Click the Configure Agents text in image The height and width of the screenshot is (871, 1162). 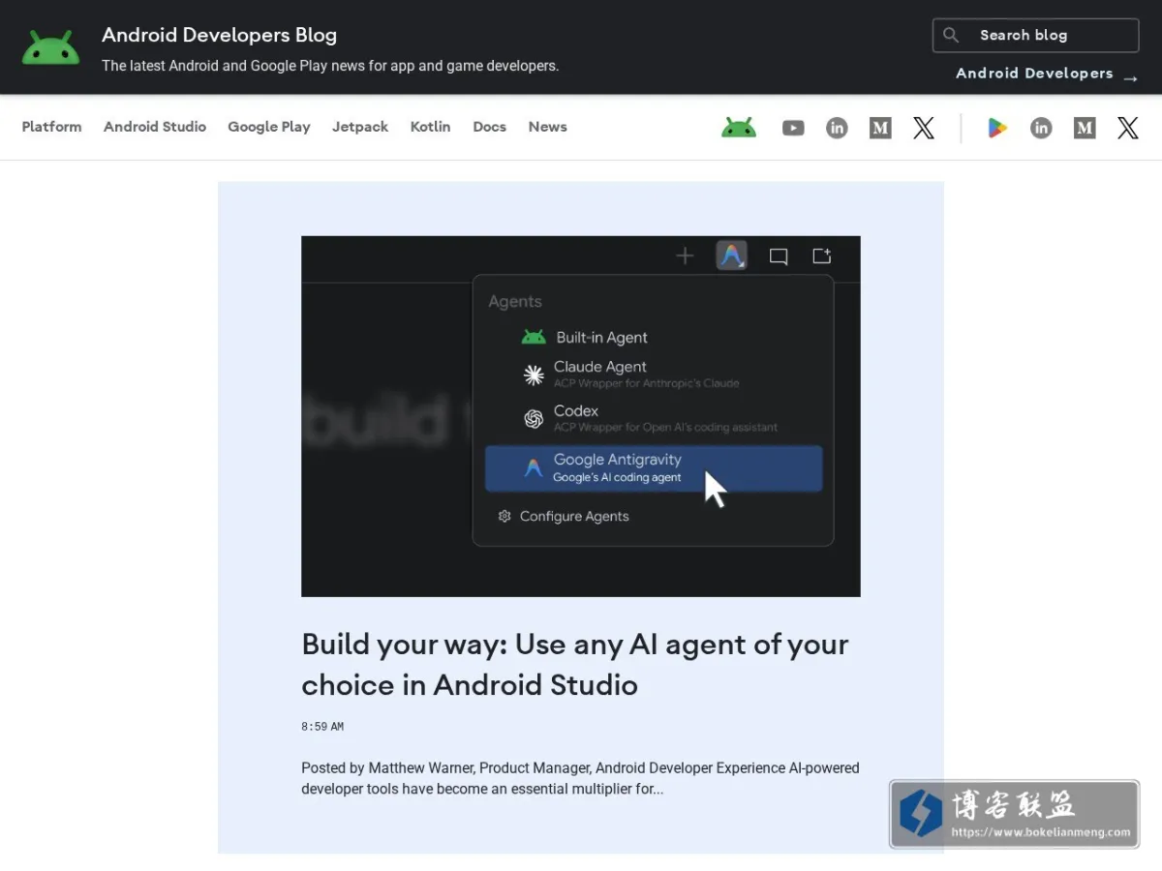[574, 517]
